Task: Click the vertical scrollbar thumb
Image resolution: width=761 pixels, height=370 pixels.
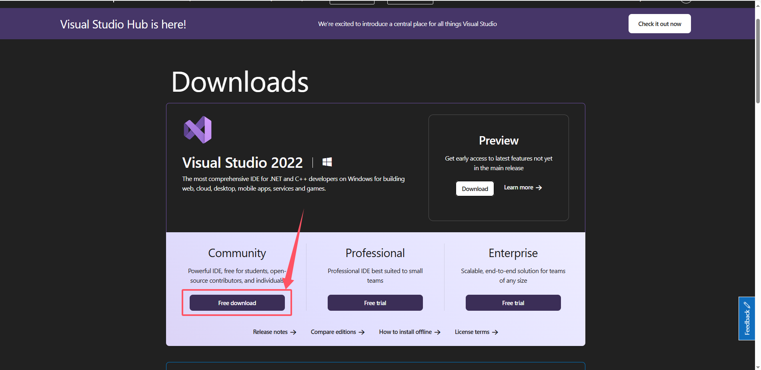Action: 757,60
